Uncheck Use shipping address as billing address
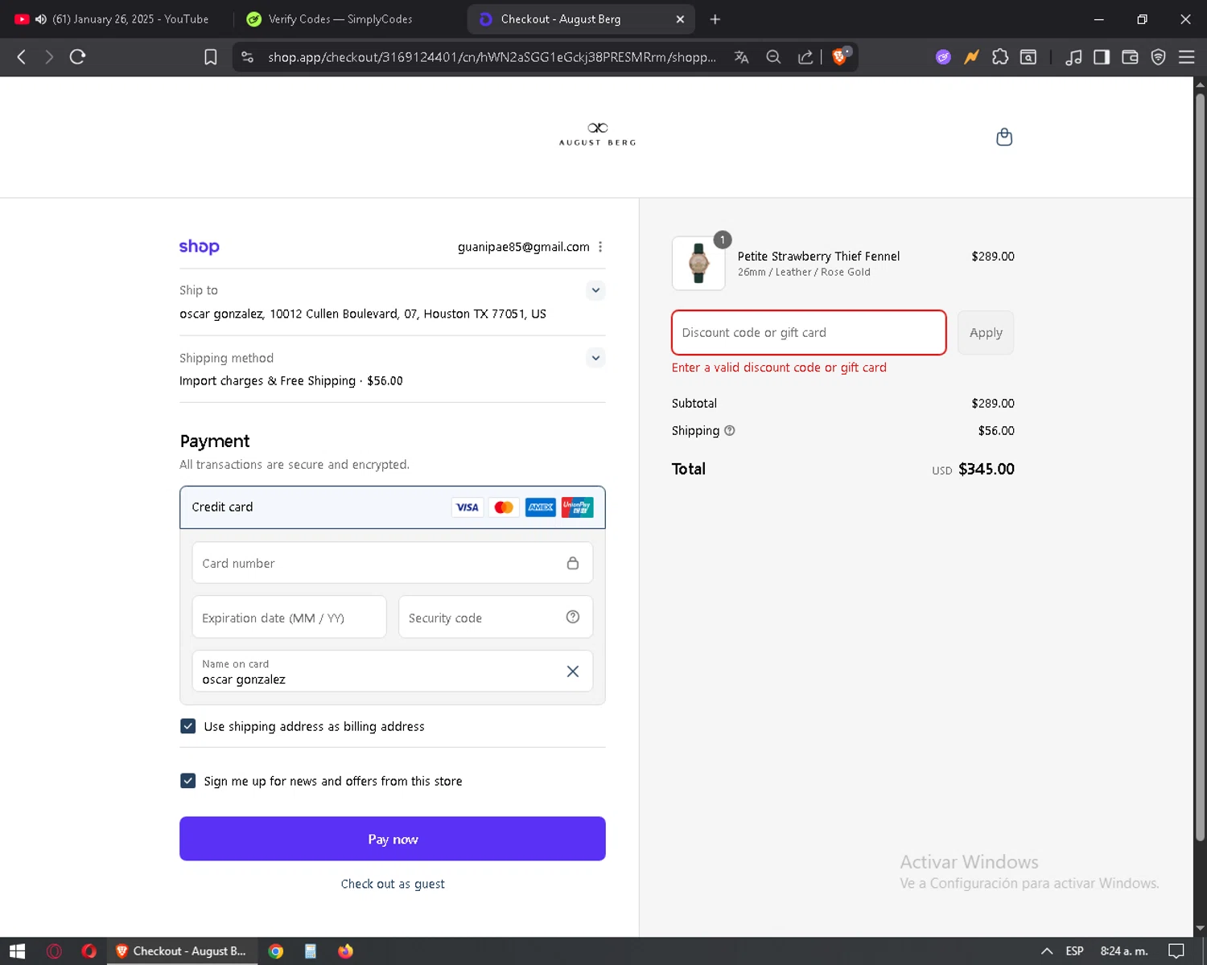1207x965 pixels. [188, 726]
